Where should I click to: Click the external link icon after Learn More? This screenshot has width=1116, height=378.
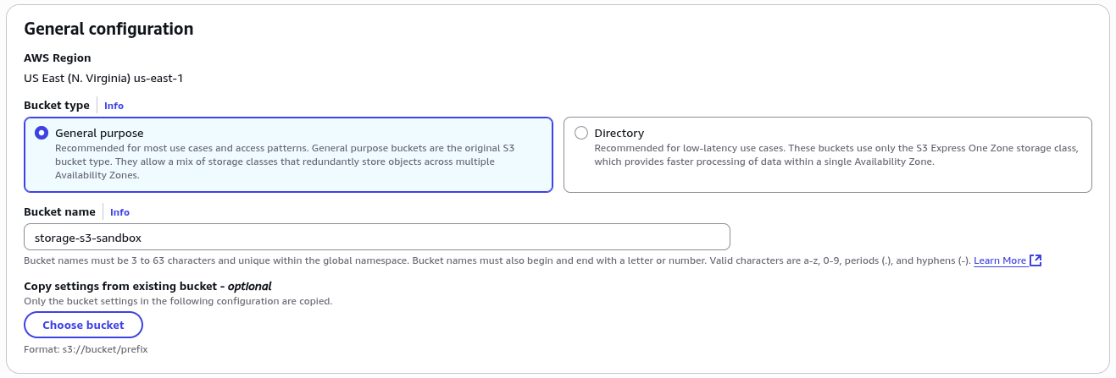(1035, 260)
